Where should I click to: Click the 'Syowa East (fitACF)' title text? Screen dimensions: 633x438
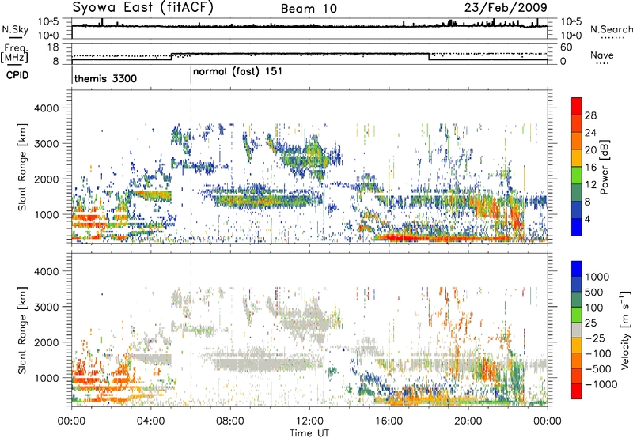pyautogui.click(x=143, y=8)
